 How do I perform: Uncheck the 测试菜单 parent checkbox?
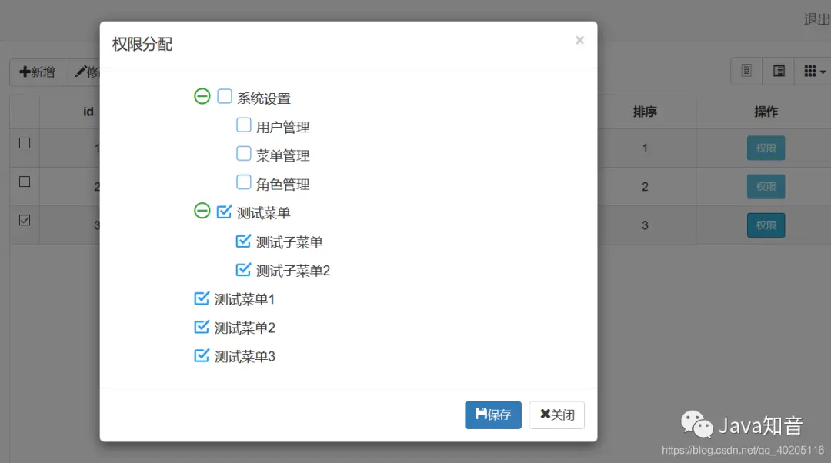pyautogui.click(x=225, y=211)
